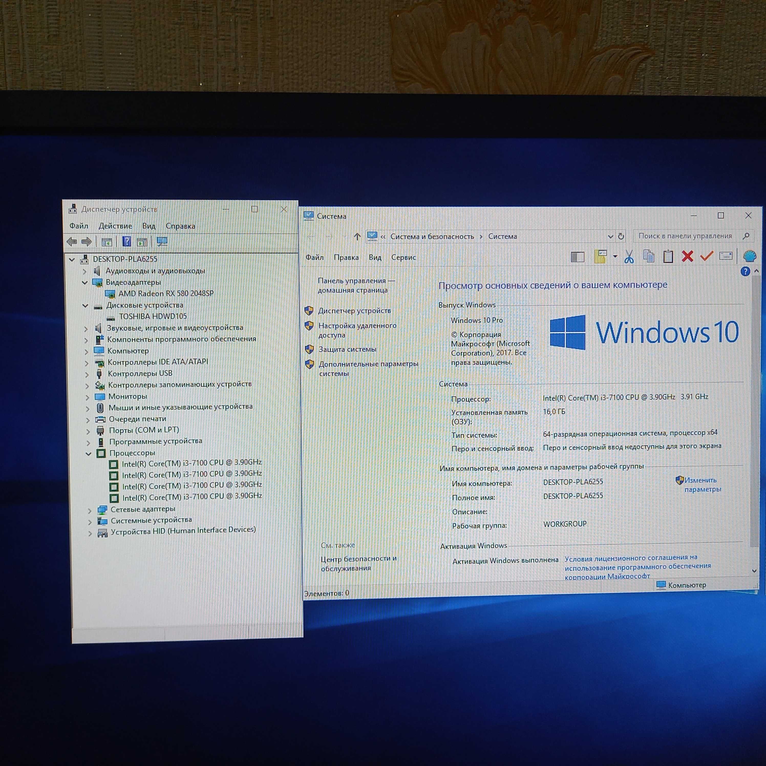Collapse the Видеоадаптеры category
Screen dimensions: 766x766
(85, 283)
